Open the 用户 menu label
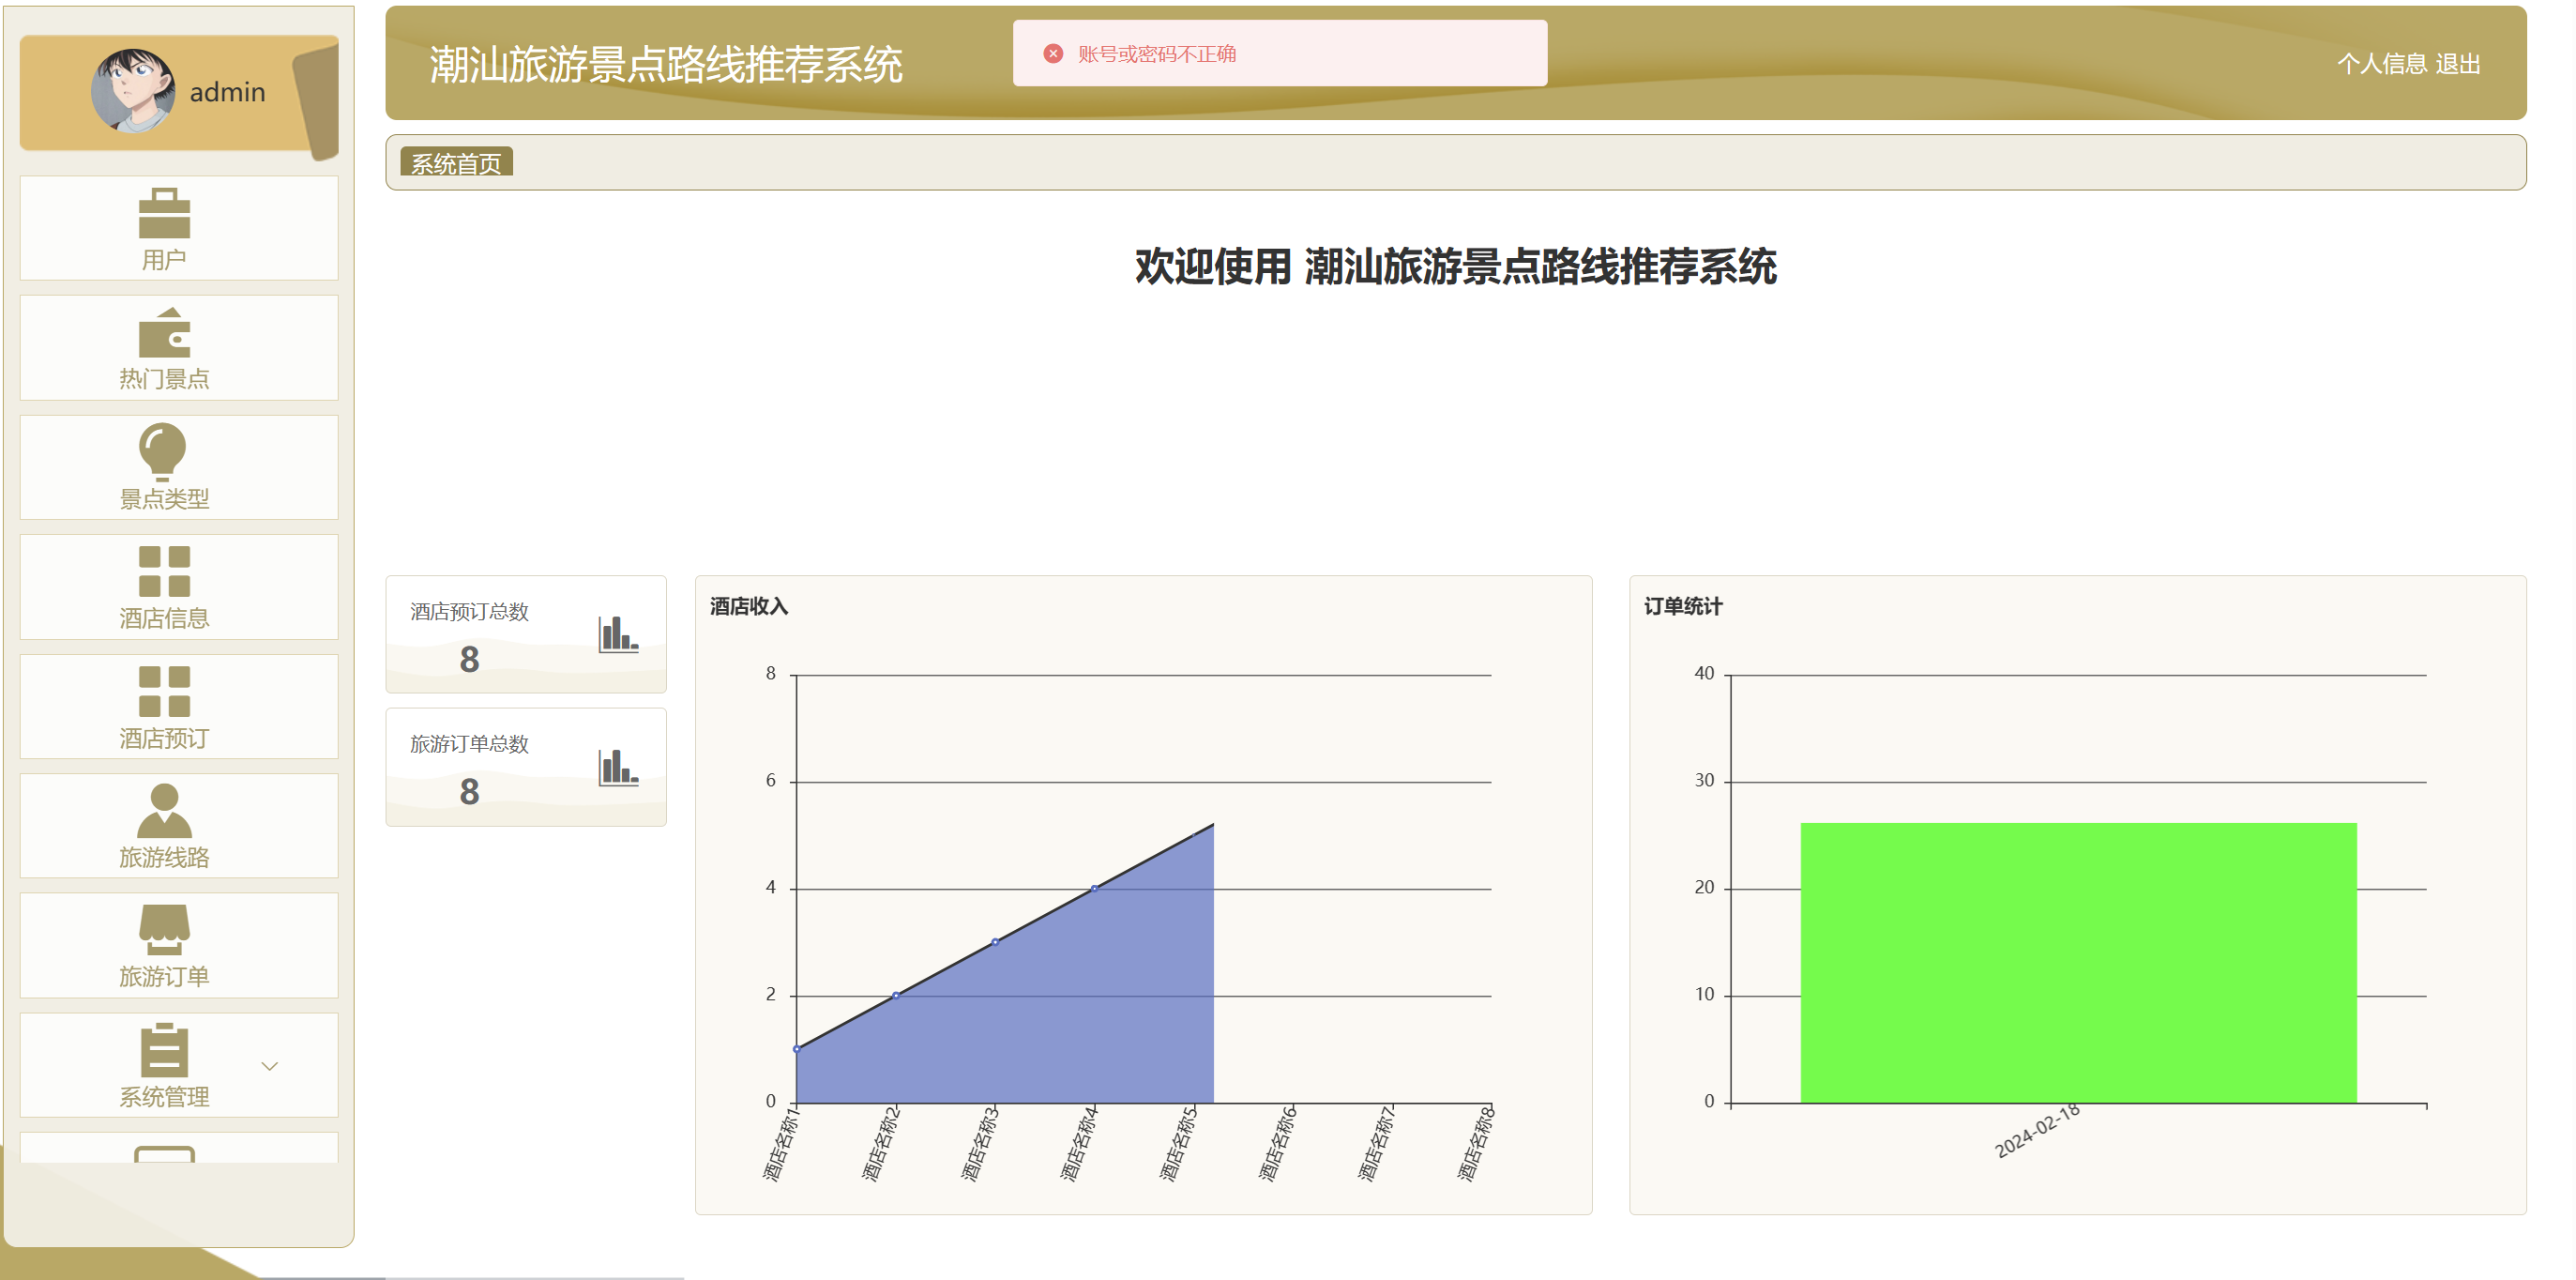The height and width of the screenshot is (1280, 2576). pos(164,260)
